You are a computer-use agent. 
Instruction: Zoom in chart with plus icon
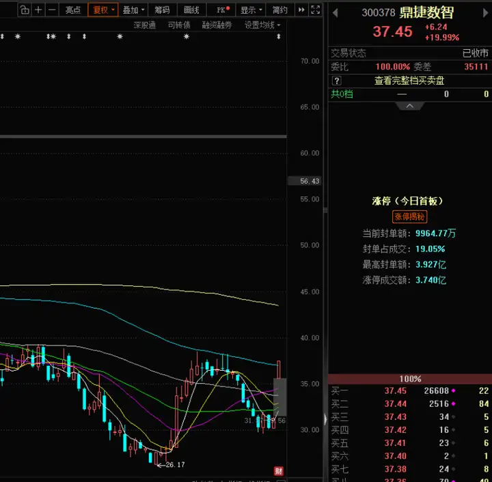coord(38,10)
